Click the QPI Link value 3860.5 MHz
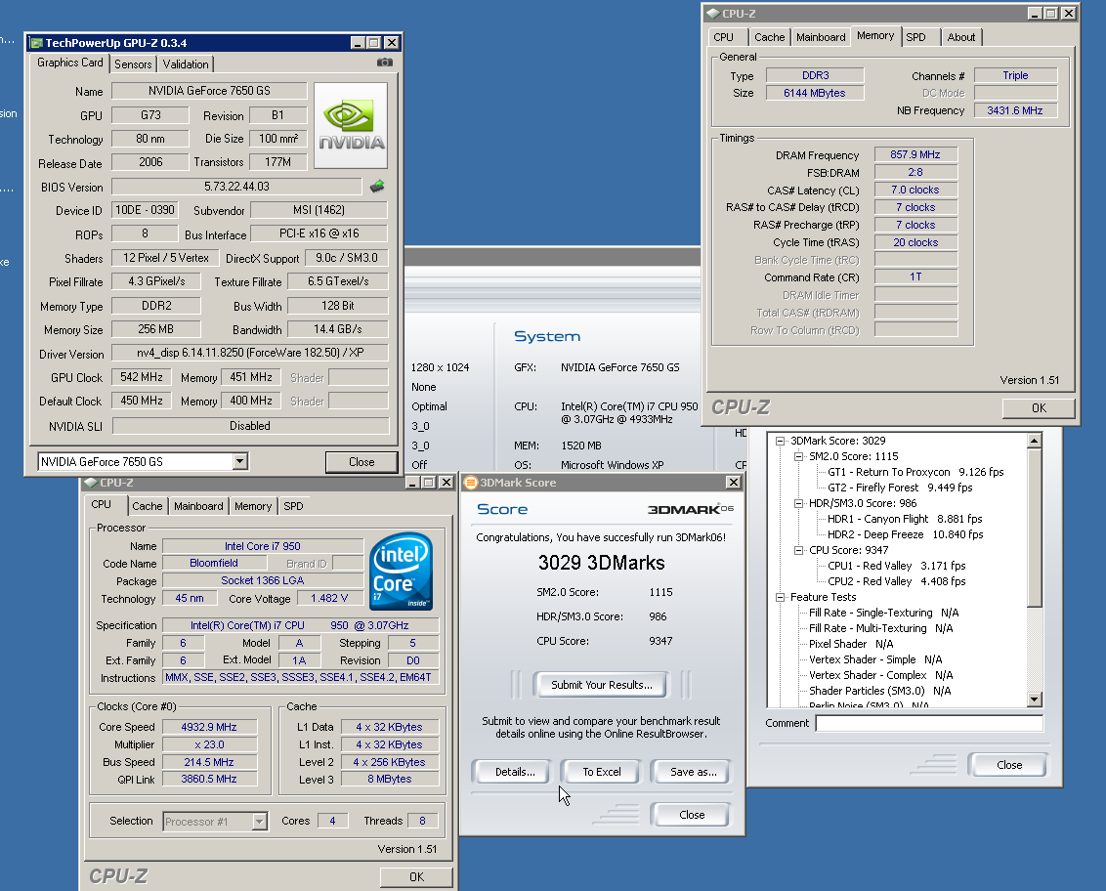 209,779
